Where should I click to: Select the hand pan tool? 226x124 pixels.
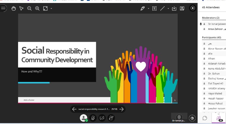pos(14,9)
